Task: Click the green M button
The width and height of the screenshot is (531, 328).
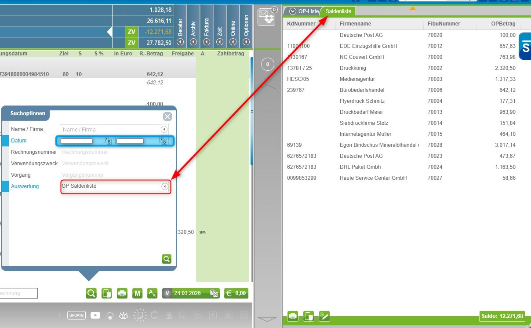Action: click(x=137, y=293)
